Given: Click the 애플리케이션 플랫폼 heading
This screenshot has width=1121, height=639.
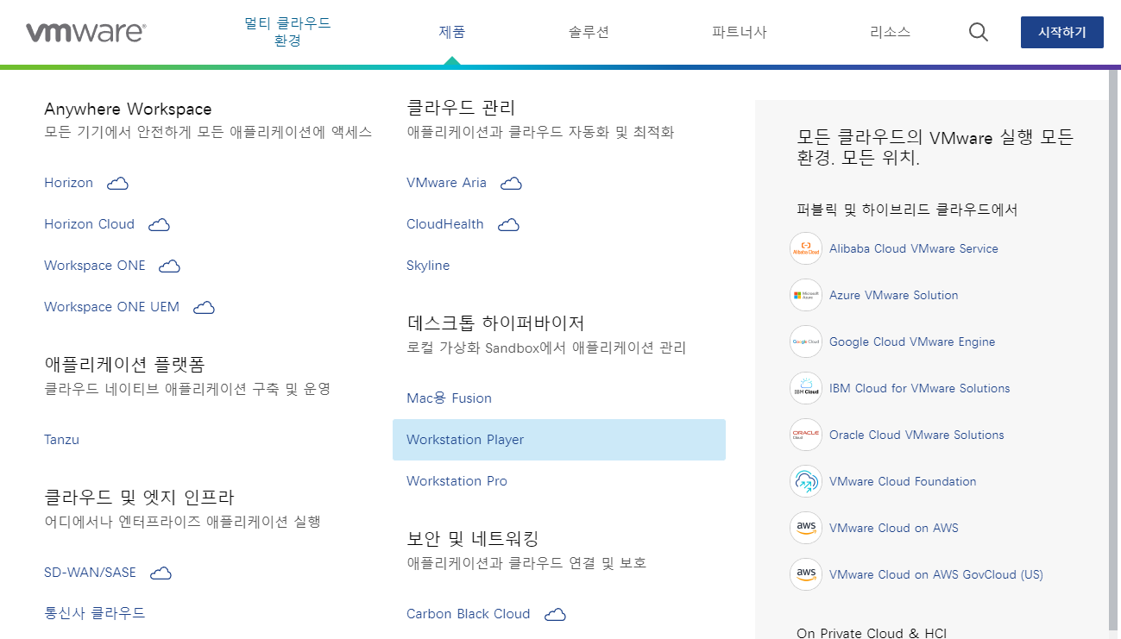Looking at the screenshot, I should pos(124,364).
